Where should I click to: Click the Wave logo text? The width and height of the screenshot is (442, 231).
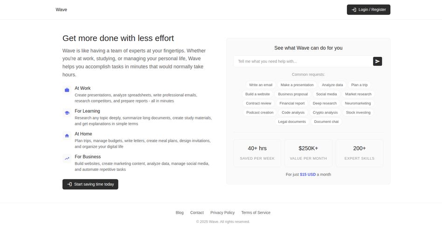pyautogui.click(x=61, y=10)
